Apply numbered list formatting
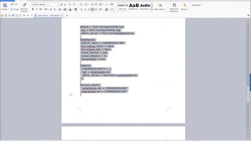251x141 pixels. coord(86,4)
